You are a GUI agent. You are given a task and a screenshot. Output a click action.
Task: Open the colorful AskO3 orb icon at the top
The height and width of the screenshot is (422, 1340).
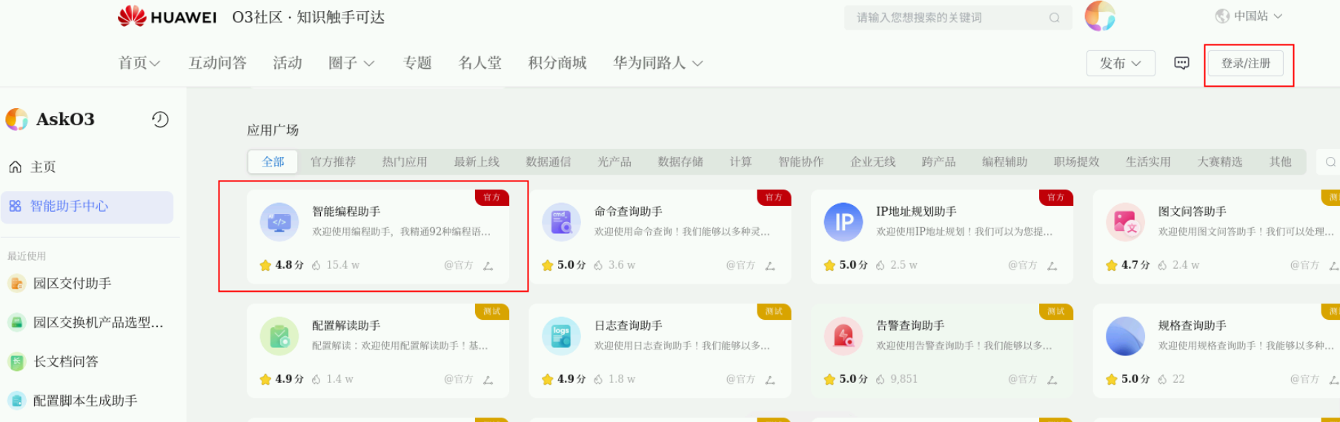coord(1100,16)
